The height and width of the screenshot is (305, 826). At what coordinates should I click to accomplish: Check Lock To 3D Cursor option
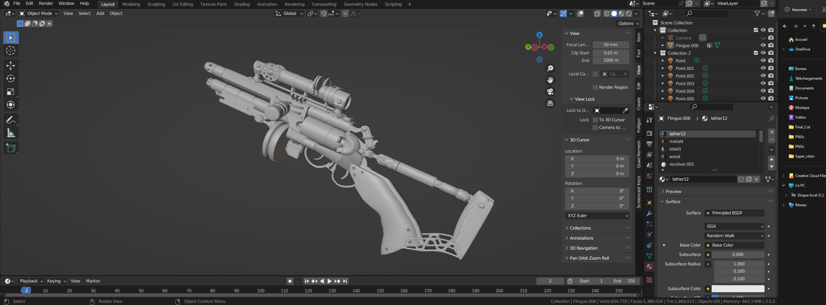(595, 120)
